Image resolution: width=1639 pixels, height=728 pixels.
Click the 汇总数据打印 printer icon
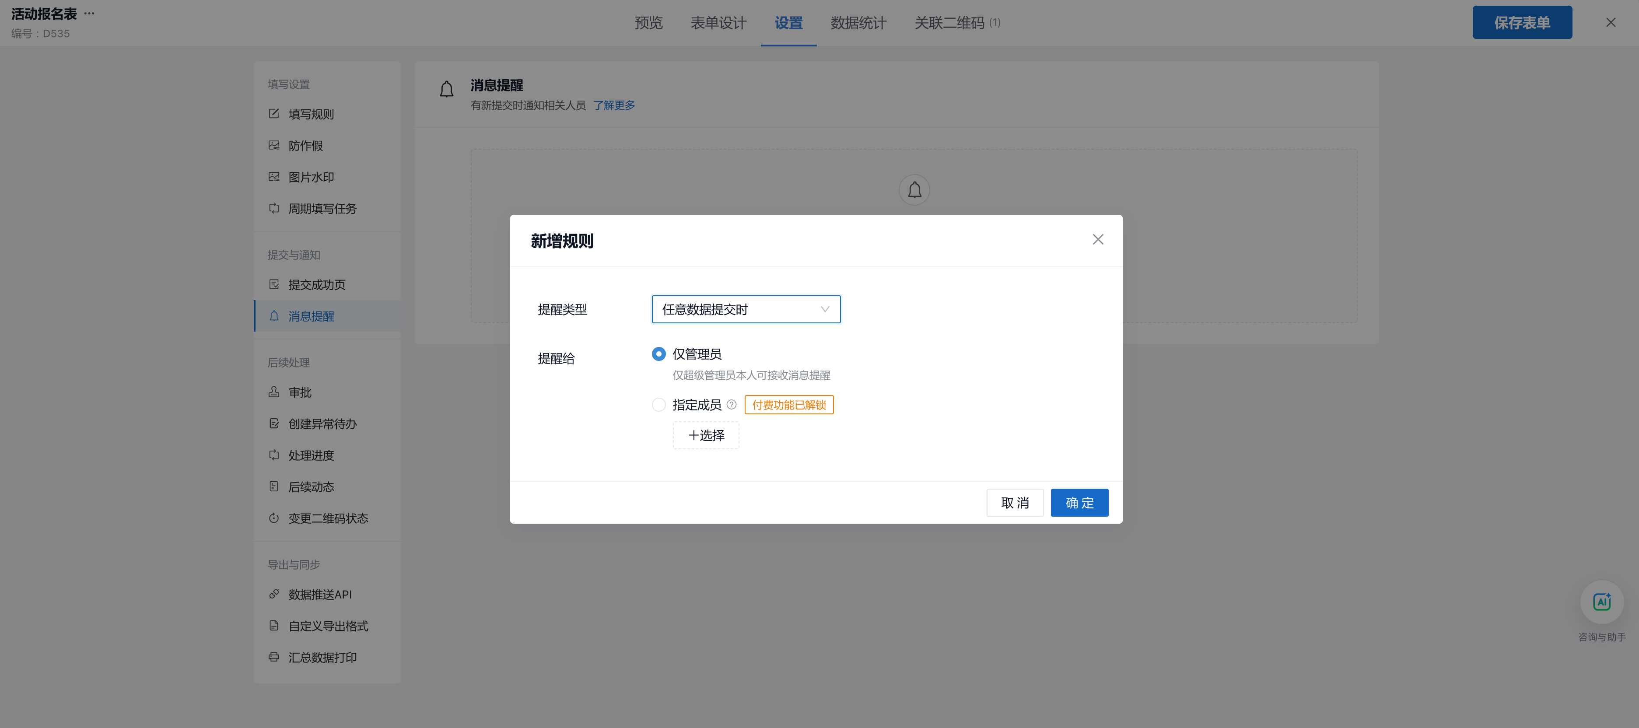[x=273, y=657]
